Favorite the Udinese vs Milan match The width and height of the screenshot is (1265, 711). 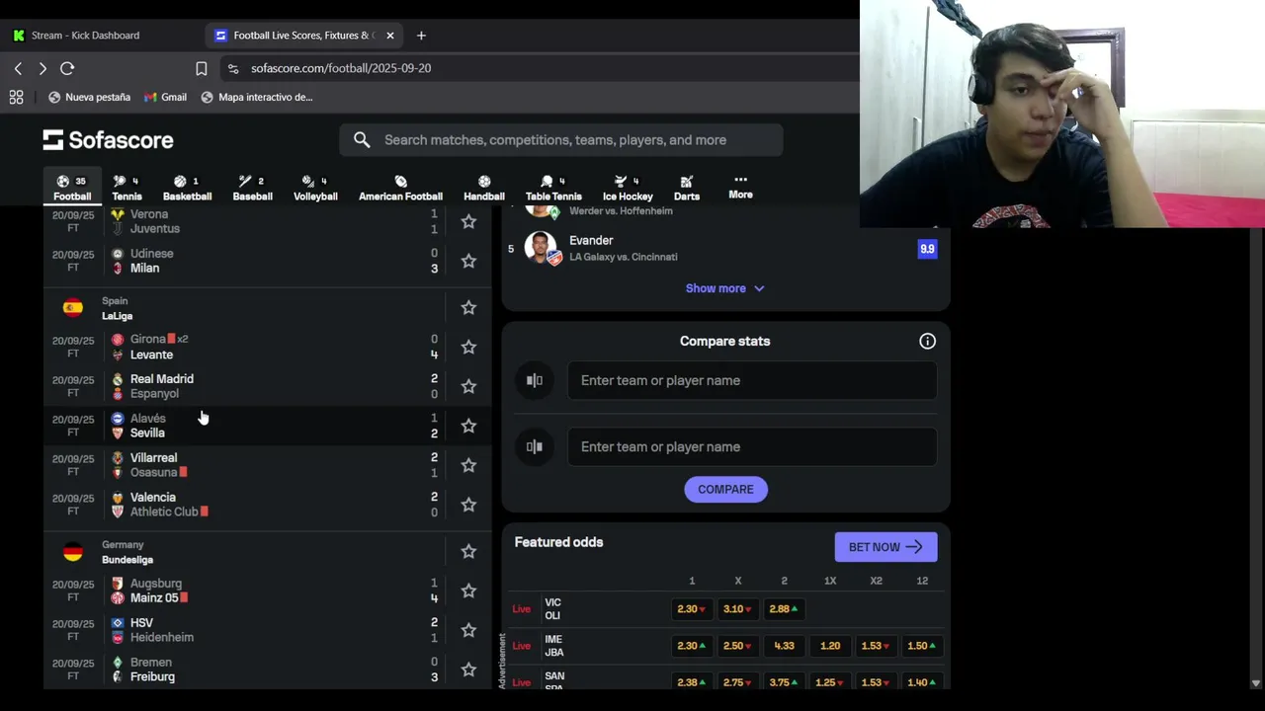[x=468, y=261]
